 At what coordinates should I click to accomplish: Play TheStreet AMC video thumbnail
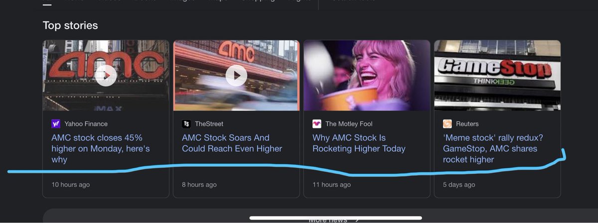(236, 76)
